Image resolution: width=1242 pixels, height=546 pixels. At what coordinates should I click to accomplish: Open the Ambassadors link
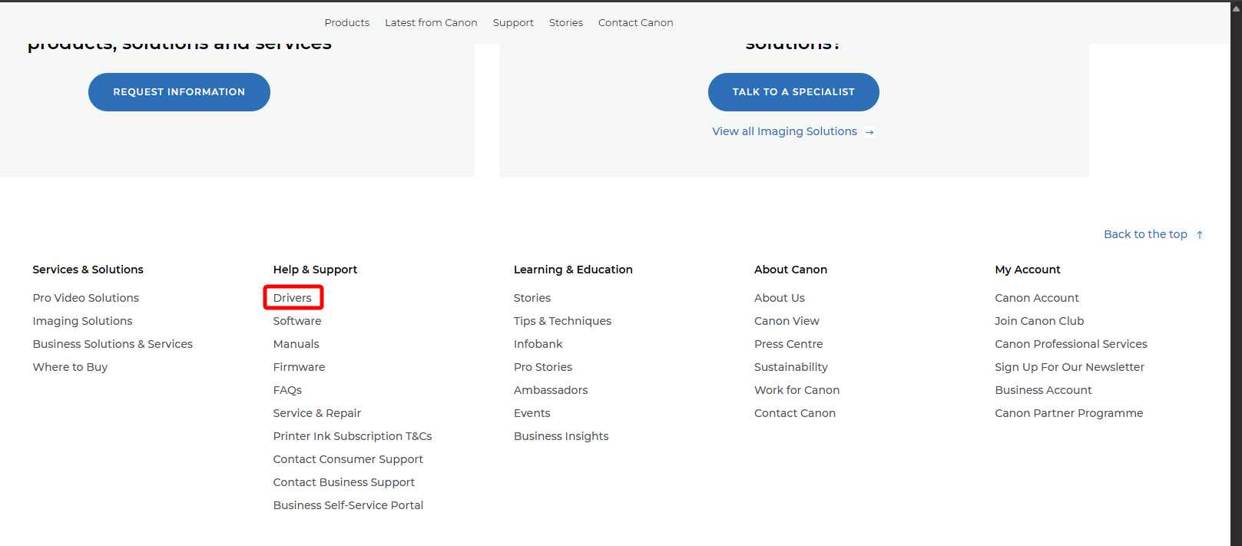(551, 390)
